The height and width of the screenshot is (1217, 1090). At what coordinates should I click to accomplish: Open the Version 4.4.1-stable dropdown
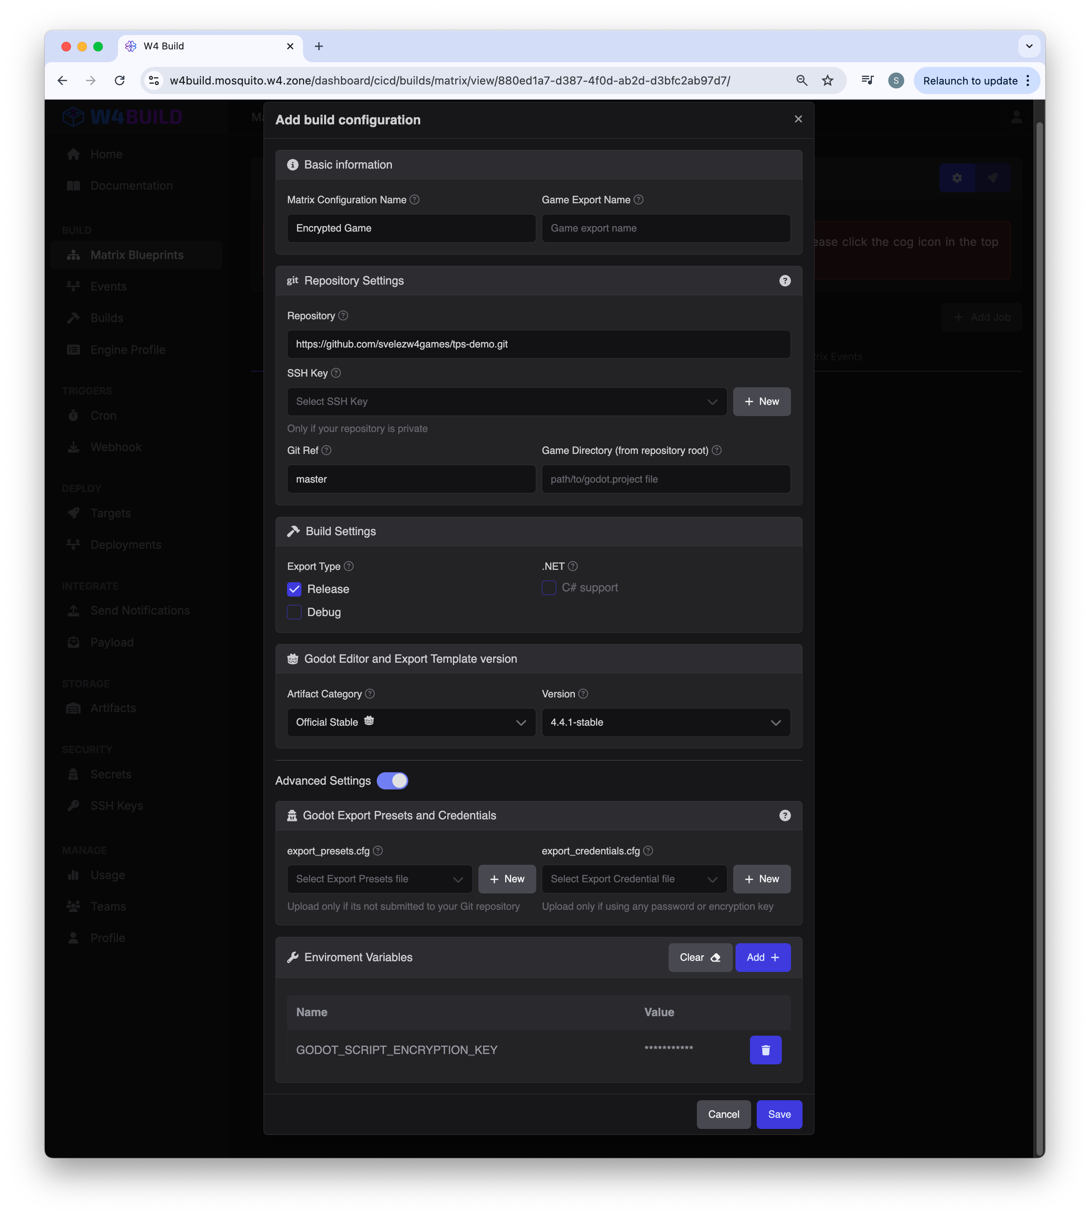666,722
